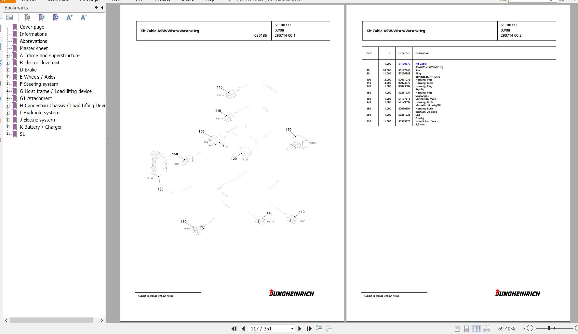Click the zoom slider handle
Screen dimensions: 578x334
[x=548, y=328]
